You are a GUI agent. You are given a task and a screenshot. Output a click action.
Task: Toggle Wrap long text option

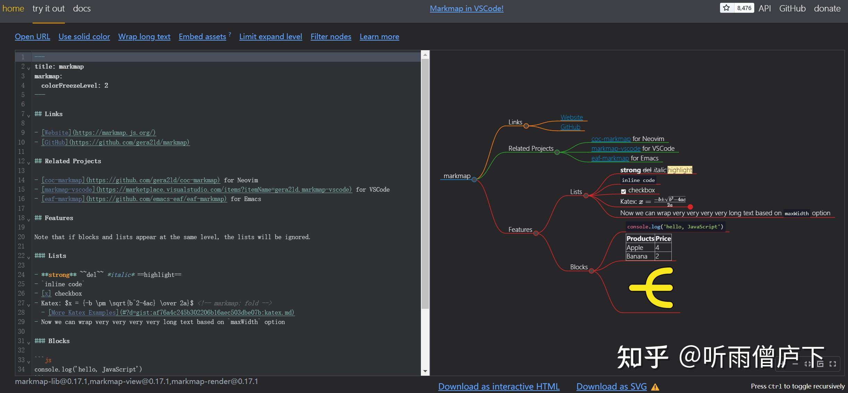[x=144, y=36]
